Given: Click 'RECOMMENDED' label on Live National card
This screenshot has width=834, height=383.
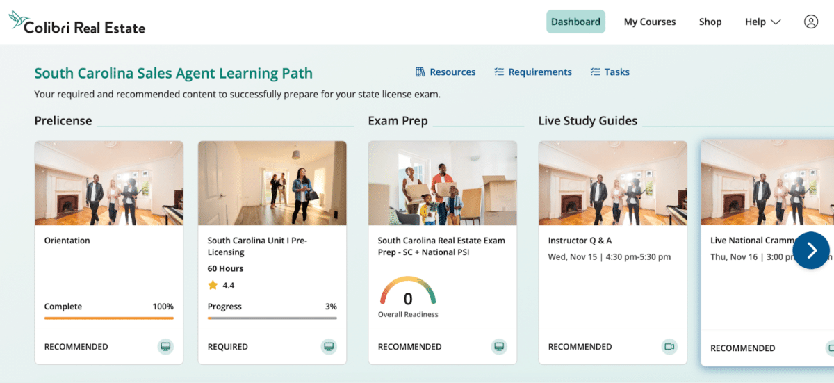Looking at the screenshot, I should tap(742, 348).
